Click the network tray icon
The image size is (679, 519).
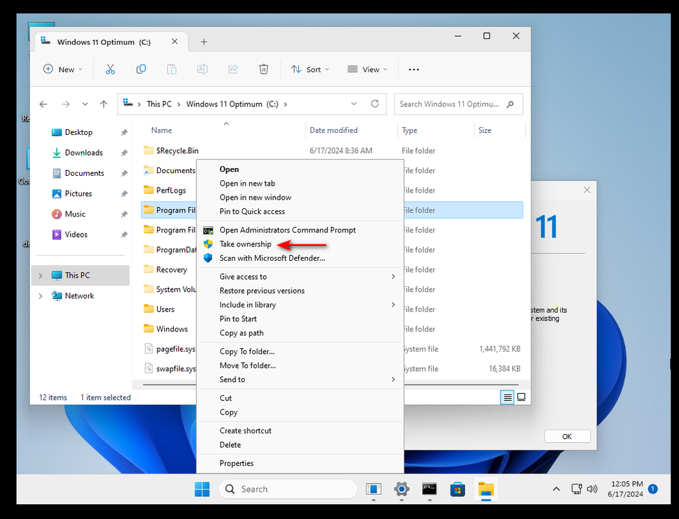pos(577,489)
